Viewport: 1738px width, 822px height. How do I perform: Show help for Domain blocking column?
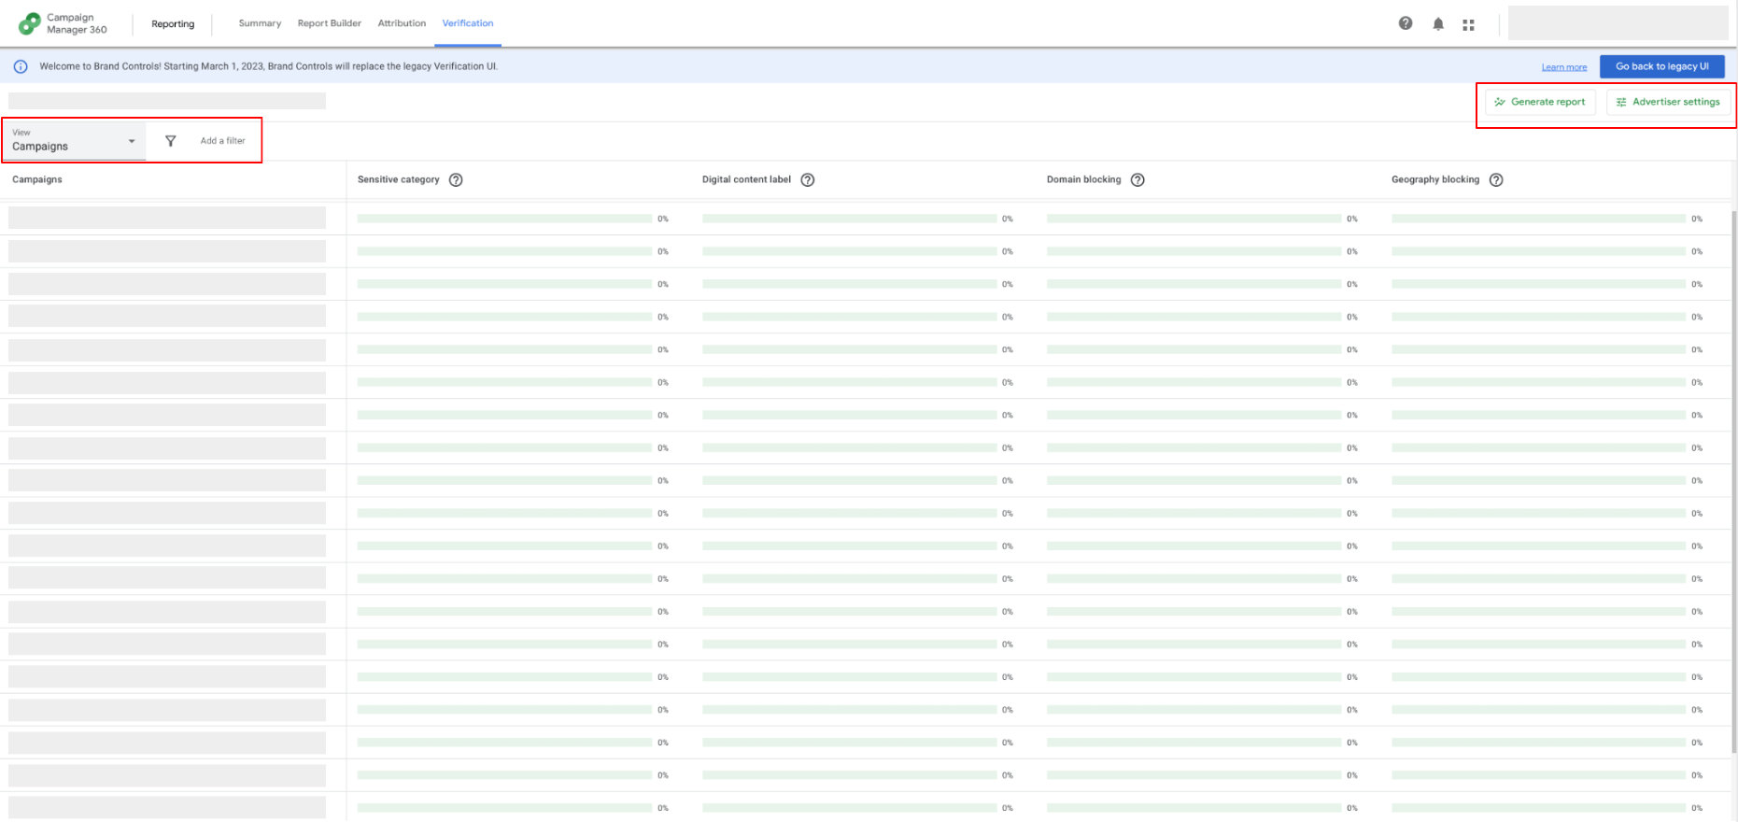tap(1137, 180)
